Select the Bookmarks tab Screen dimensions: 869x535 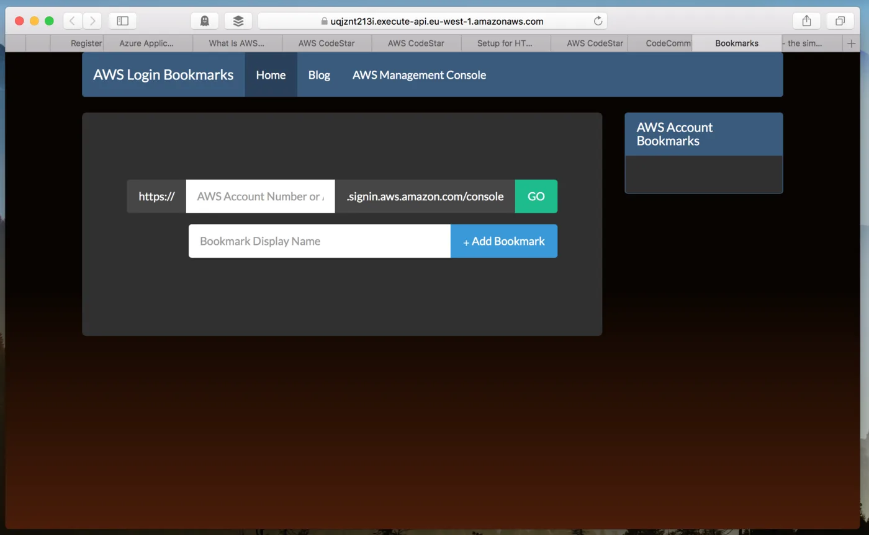click(x=737, y=43)
